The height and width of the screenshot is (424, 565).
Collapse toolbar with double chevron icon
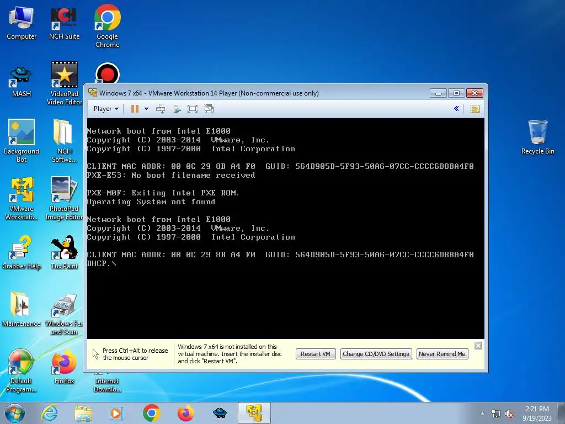pyautogui.click(x=456, y=109)
